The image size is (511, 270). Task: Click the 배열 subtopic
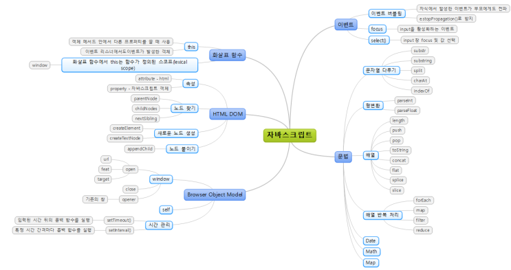(371, 155)
